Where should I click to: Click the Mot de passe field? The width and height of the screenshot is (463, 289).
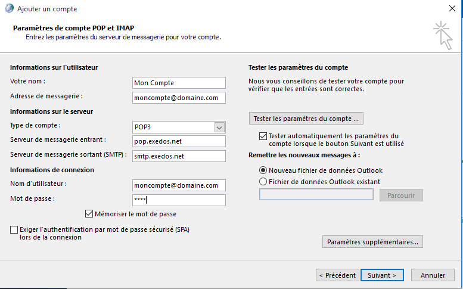click(179, 200)
